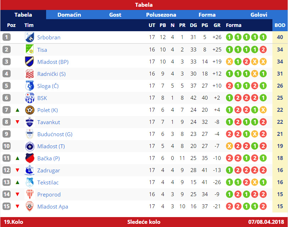The height and width of the screenshot is (227, 288).
Task: Click the Bačka (P) club crest
Action: point(29,158)
